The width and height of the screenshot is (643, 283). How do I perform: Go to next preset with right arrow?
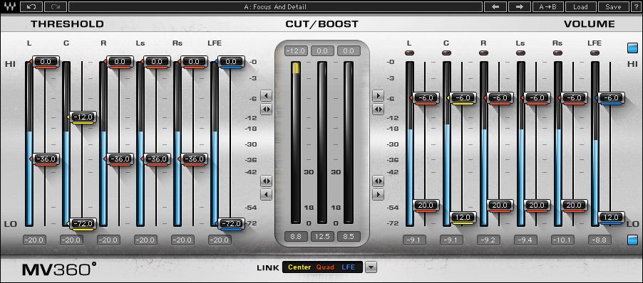tap(520, 6)
